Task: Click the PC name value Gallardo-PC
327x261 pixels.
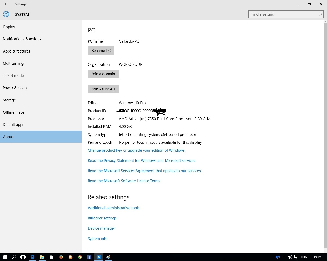Action: click(x=129, y=41)
